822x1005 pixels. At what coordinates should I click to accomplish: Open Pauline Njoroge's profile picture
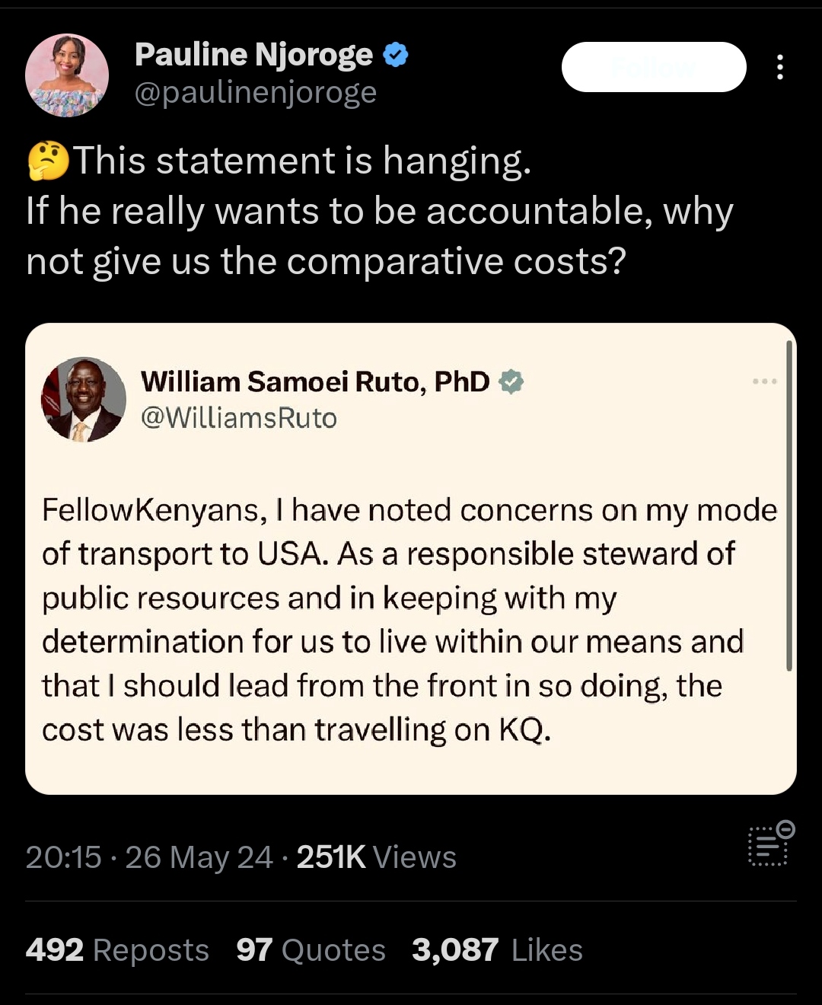[x=67, y=75]
